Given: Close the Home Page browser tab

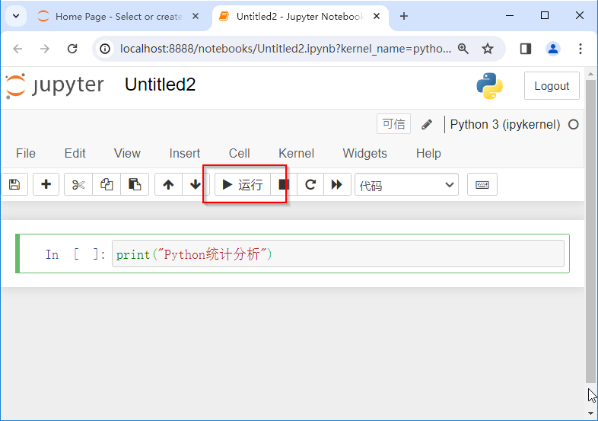Looking at the screenshot, I should pyautogui.click(x=196, y=16).
